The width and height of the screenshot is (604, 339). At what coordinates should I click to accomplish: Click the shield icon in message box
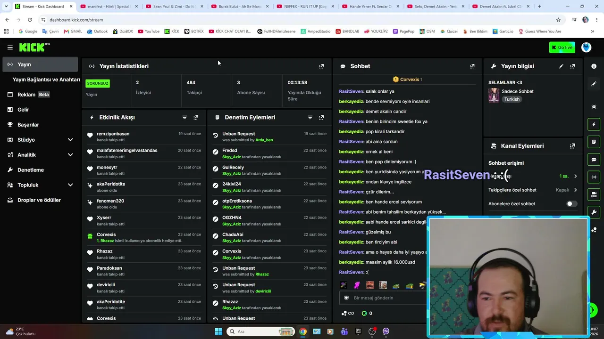(346, 298)
